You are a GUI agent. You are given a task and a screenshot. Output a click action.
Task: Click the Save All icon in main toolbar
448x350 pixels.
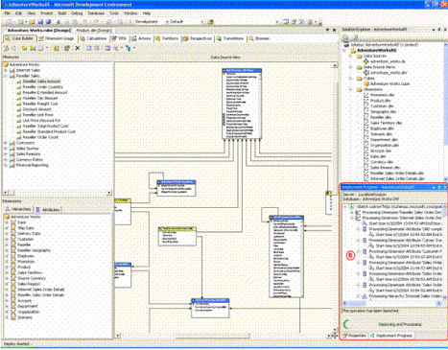[x=49, y=22]
